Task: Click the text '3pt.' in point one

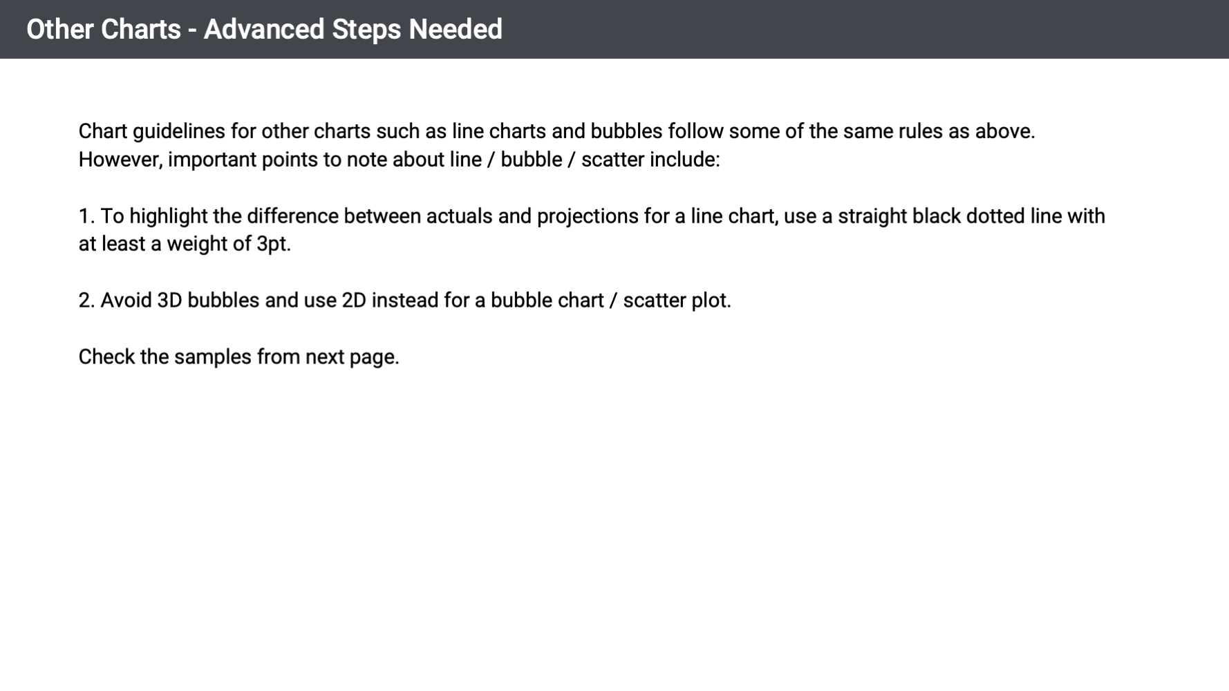Action: [274, 244]
